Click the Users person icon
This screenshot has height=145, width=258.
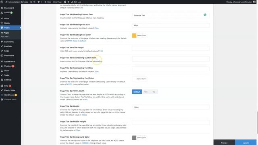2,71
